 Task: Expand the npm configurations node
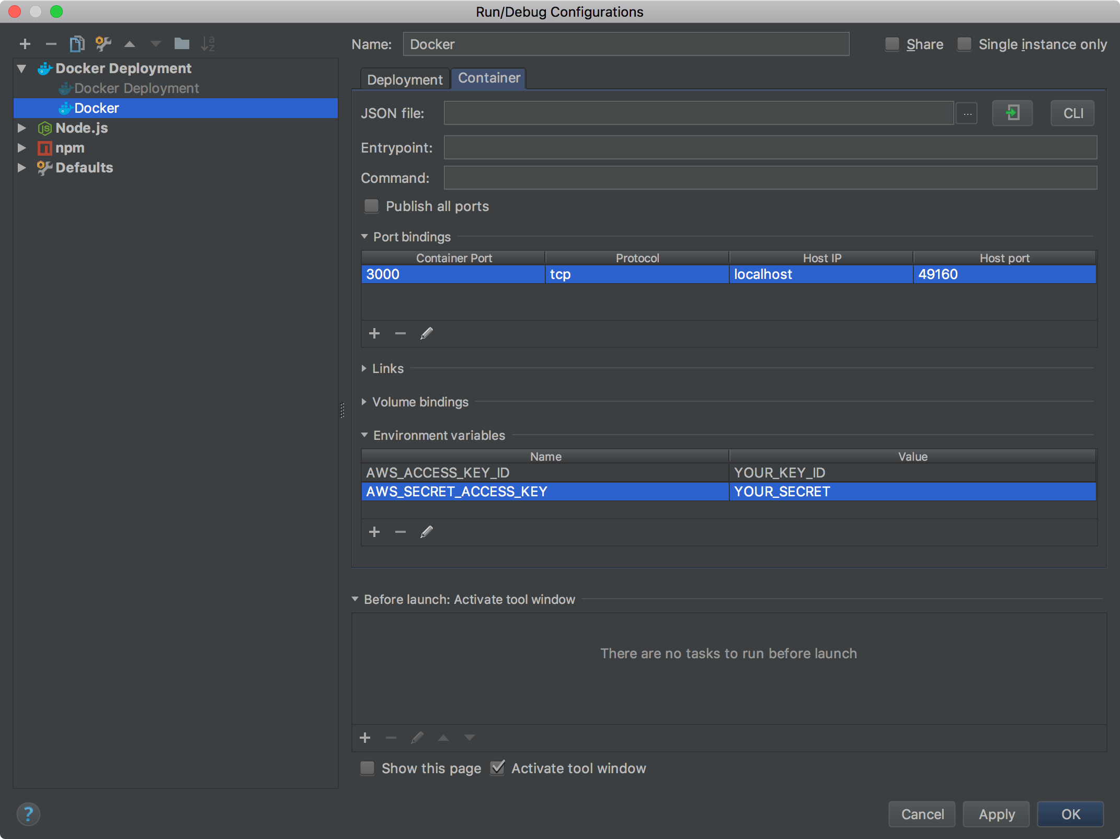click(21, 148)
